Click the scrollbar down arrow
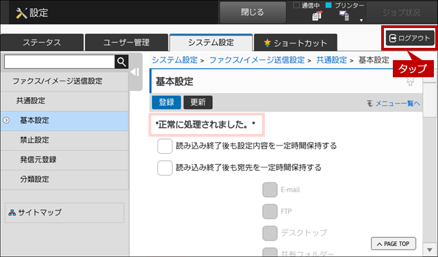 (x=429, y=249)
